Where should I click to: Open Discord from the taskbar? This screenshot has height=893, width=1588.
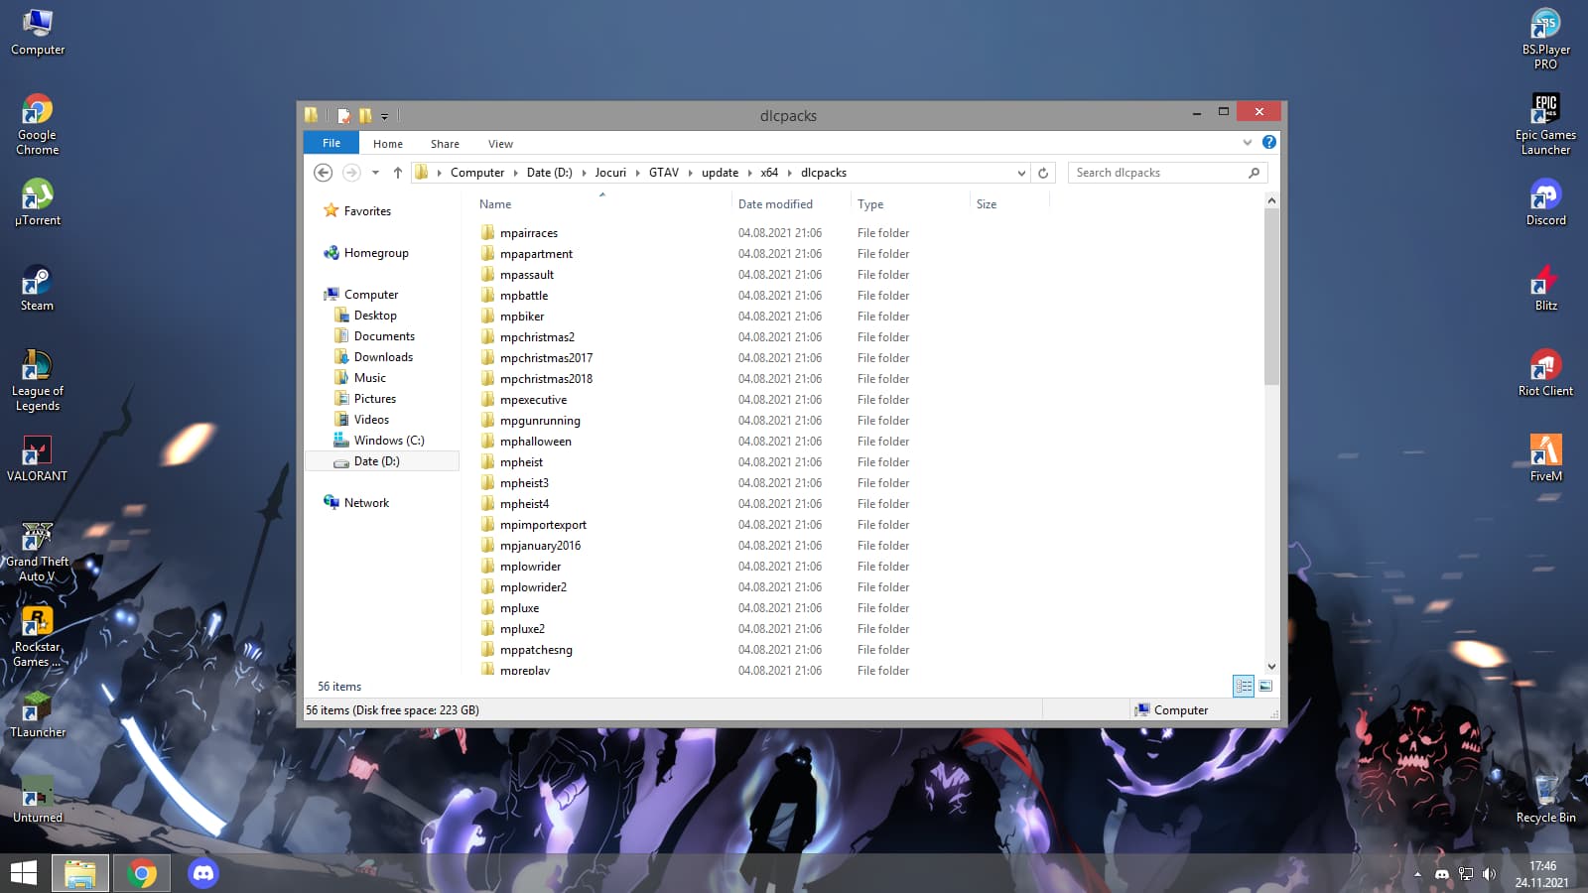[203, 873]
